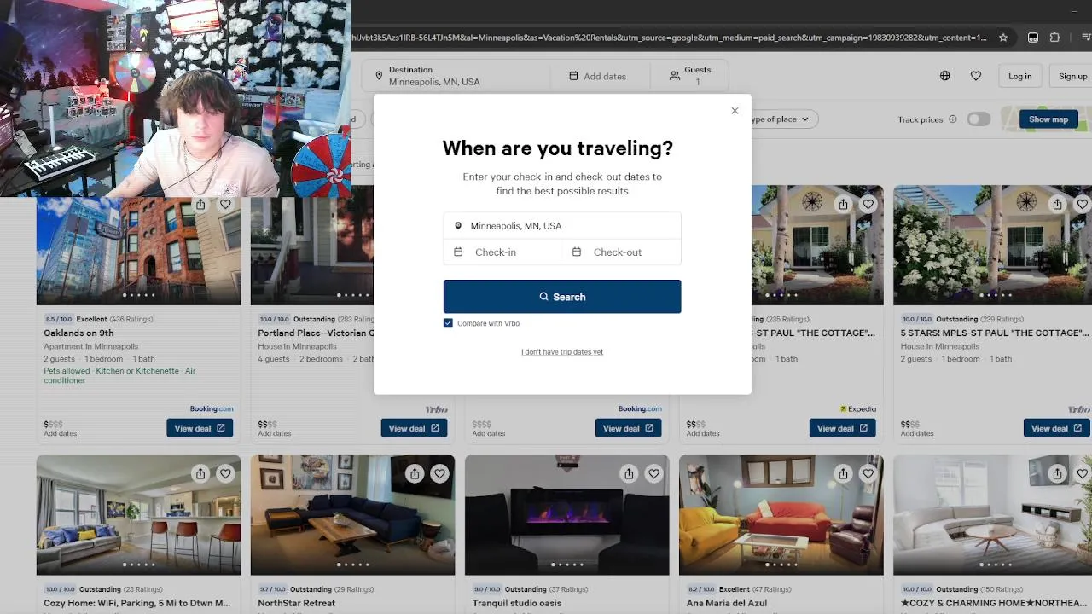Open 5 STARS! MPLS-ST PAUL "THE COTTAGE" title
This screenshot has width=1092, height=614.
point(995,333)
